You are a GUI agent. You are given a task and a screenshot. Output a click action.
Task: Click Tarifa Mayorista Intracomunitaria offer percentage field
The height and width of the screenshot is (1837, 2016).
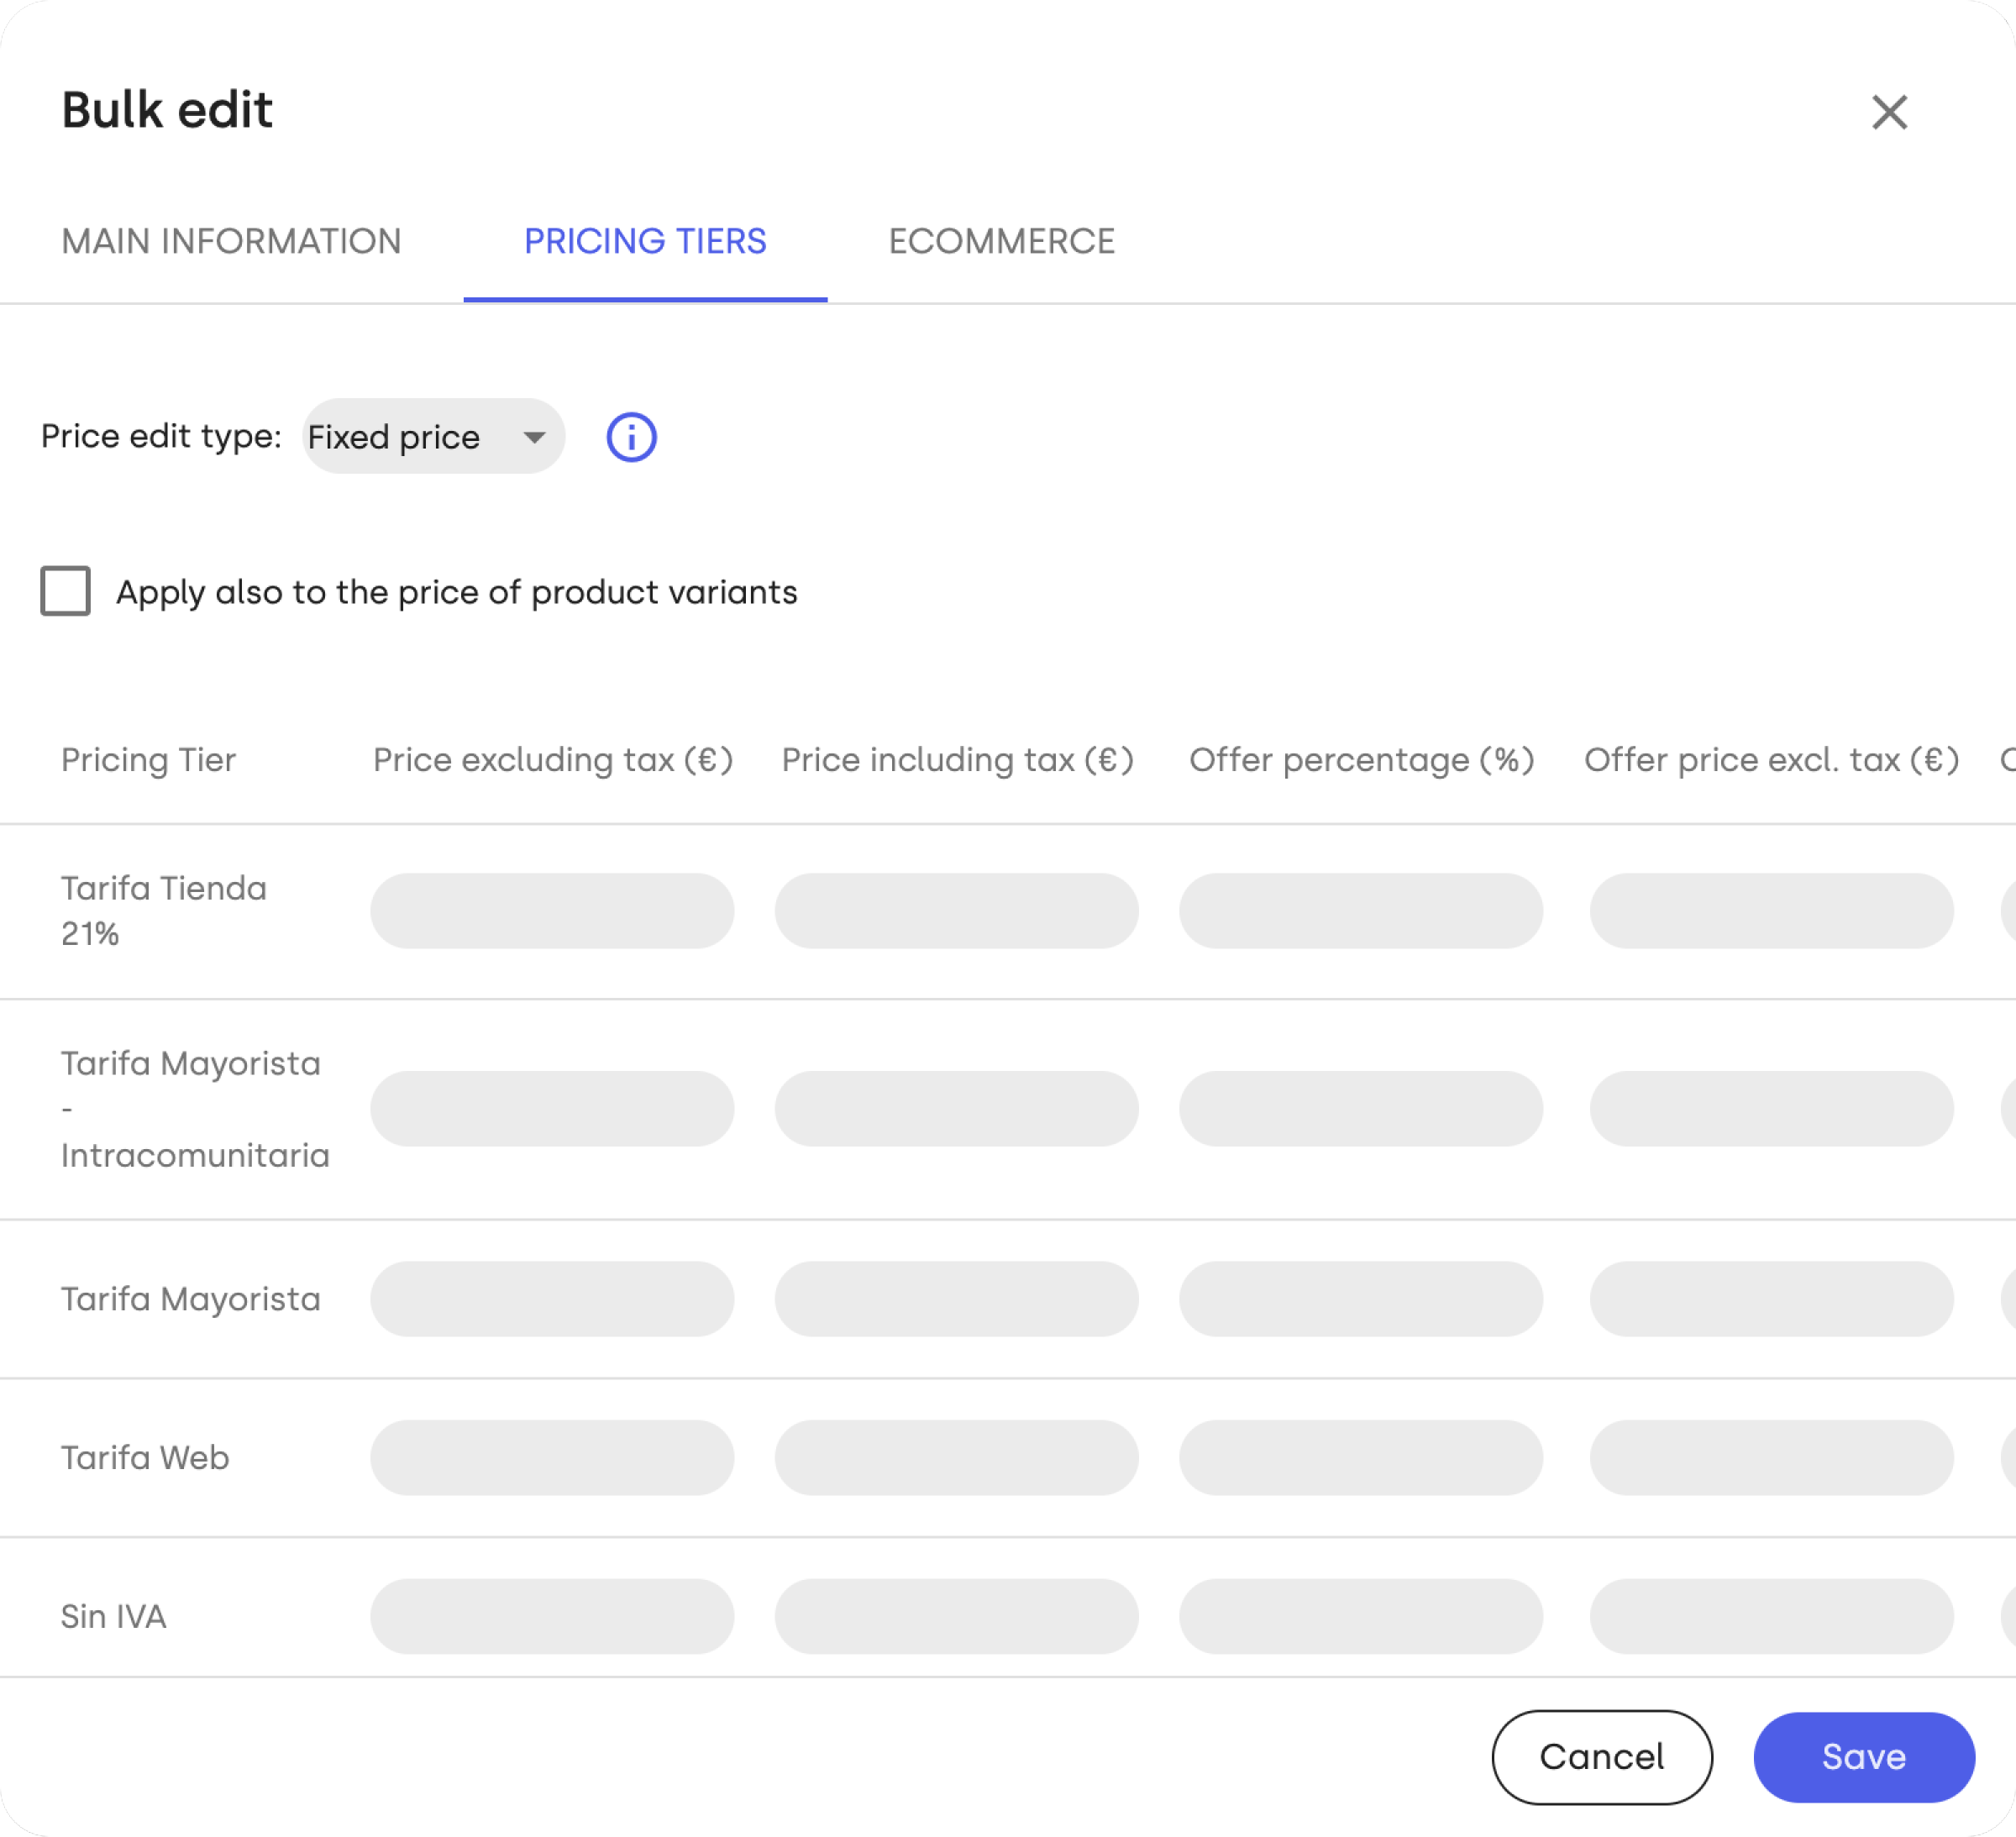(1361, 1109)
